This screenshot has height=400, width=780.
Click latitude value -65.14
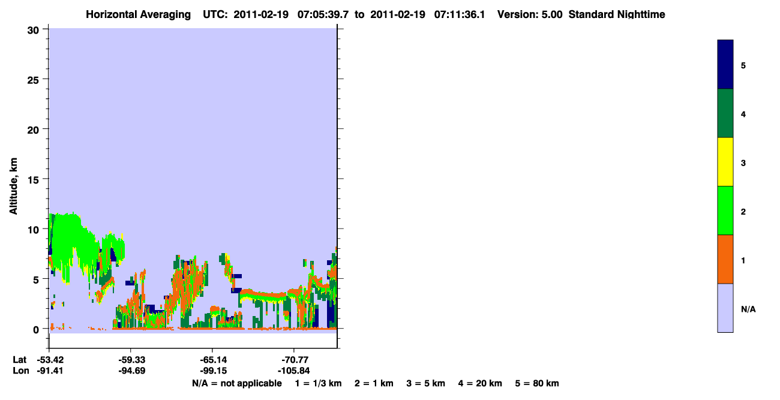(212, 360)
